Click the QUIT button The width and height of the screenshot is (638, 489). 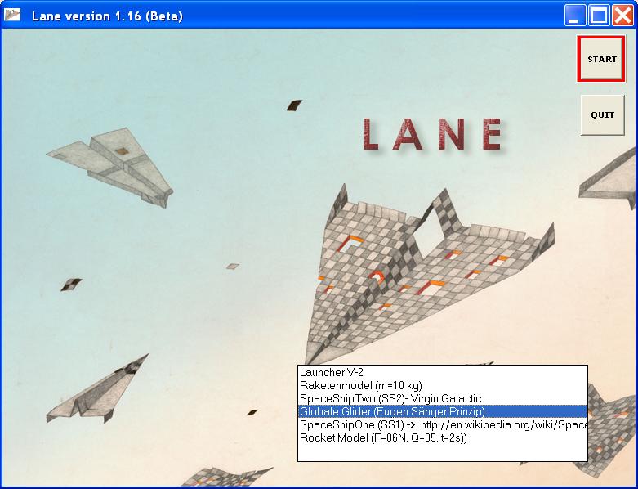[x=602, y=115]
